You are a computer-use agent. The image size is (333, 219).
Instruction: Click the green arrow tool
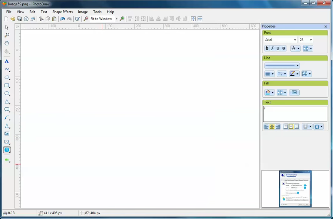[7, 160]
